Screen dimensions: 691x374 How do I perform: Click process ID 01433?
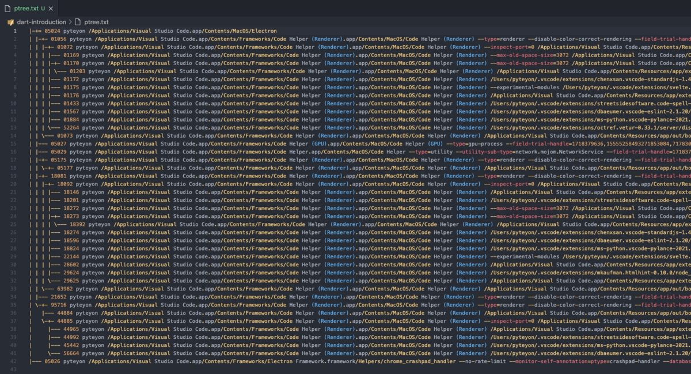tap(71, 103)
